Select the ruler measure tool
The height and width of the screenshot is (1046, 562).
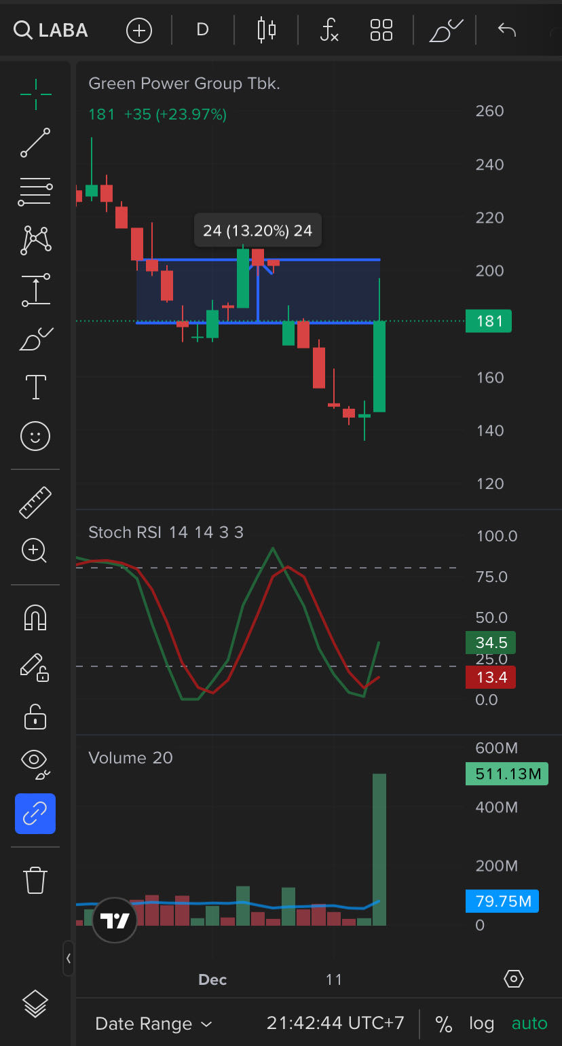[x=35, y=503]
